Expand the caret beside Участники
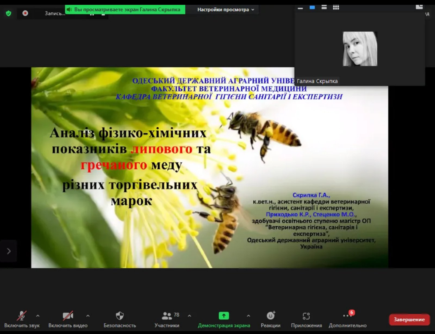Screen dimensions: 435x334 point(189,316)
